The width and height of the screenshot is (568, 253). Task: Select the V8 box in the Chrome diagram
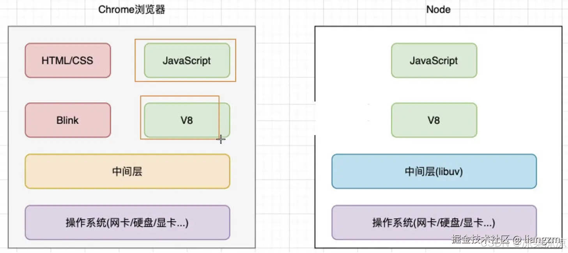pyautogui.click(x=187, y=120)
